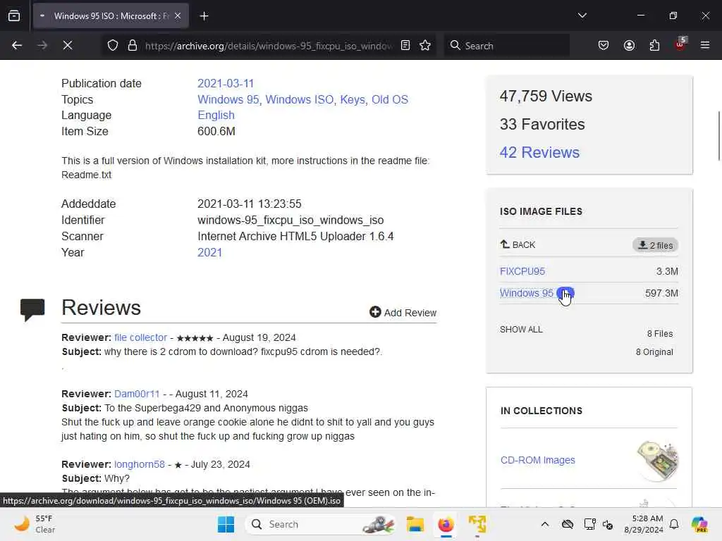Go back to the previous page
722x541 pixels.
(x=17, y=45)
